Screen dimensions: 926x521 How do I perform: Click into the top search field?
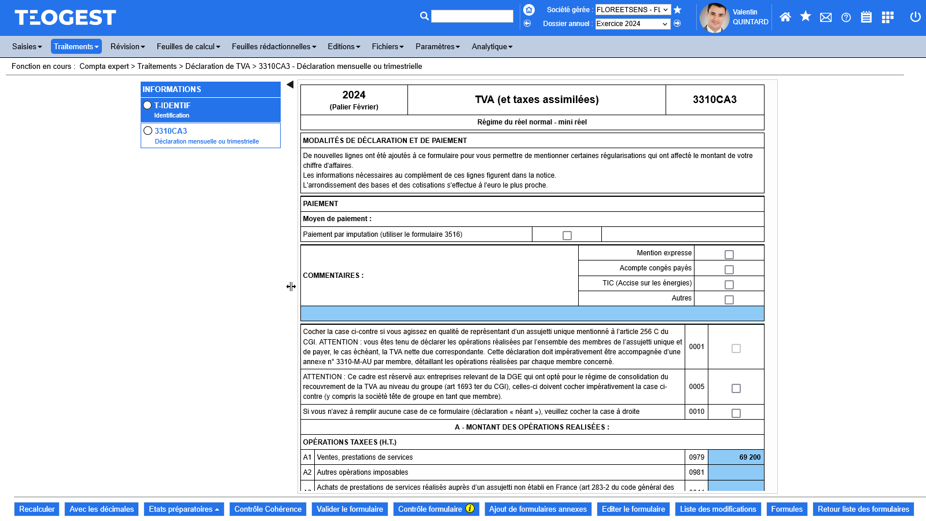point(472,16)
